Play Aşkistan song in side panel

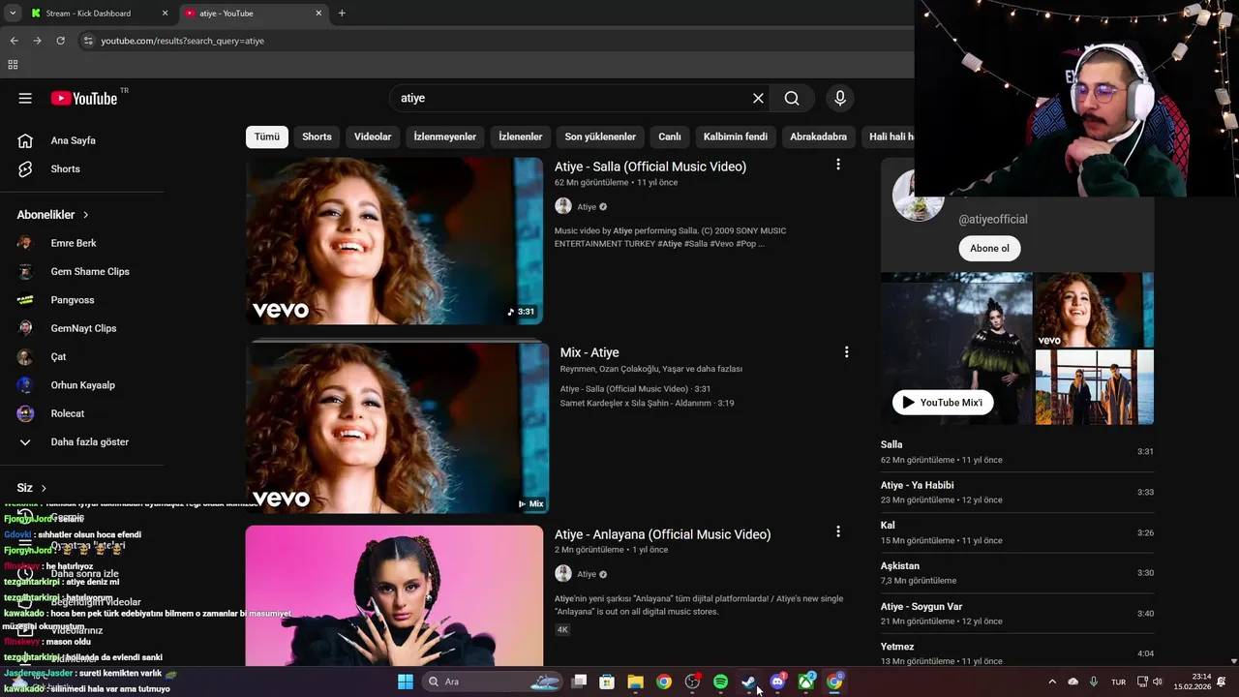coord(1017,573)
